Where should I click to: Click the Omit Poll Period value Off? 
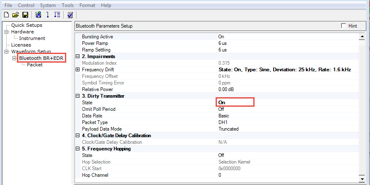tap(221, 109)
